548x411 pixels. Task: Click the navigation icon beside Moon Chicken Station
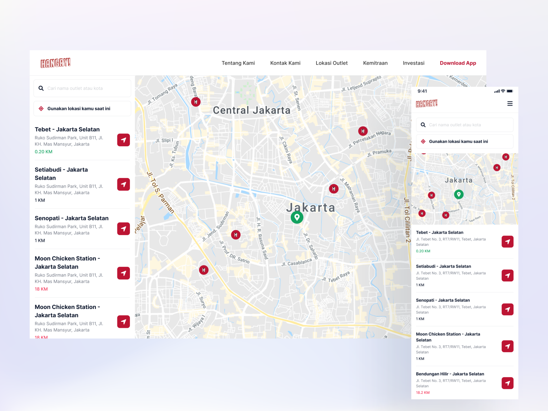(123, 273)
